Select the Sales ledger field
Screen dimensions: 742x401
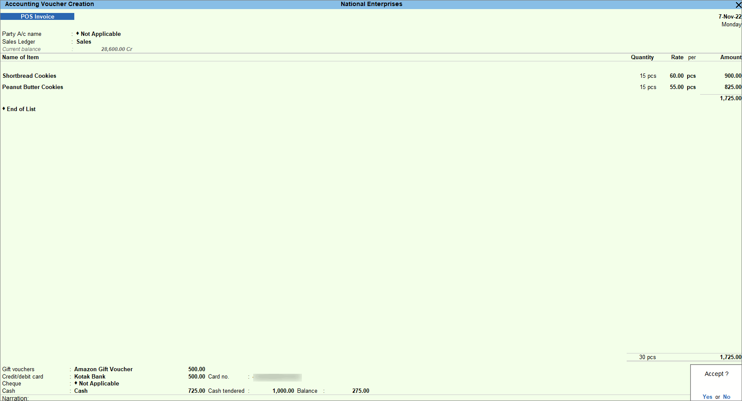(x=84, y=41)
